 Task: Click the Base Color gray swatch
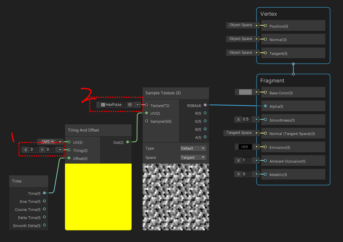(245, 92)
